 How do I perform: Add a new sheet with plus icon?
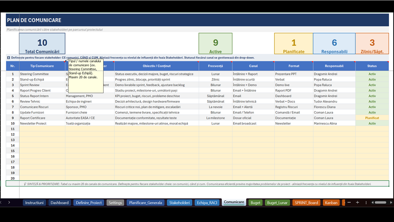tap(357, 203)
